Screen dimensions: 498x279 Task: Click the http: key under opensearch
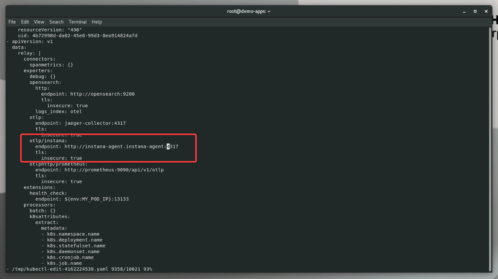(x=43, y=88)
